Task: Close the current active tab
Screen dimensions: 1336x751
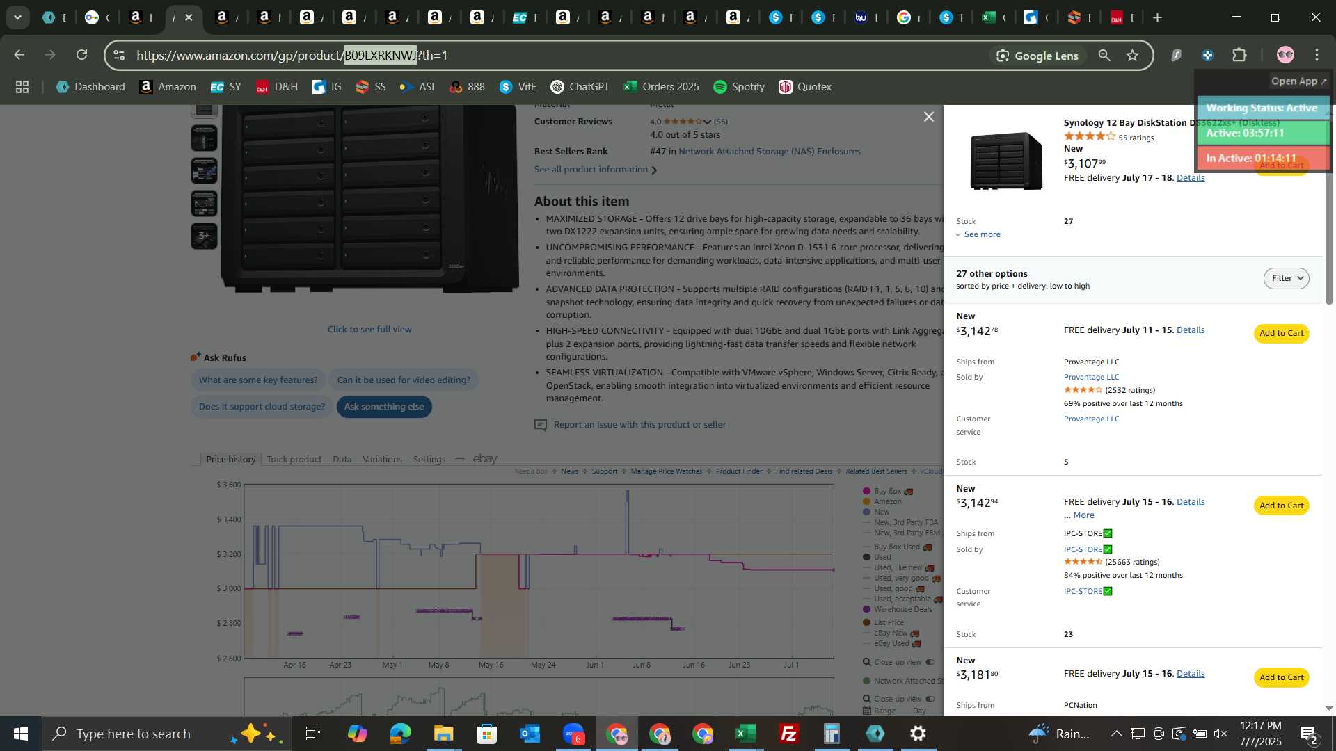Action: (x=189, y=17)
